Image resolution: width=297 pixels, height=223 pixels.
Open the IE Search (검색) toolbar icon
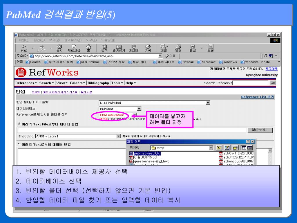click(104, 48)
